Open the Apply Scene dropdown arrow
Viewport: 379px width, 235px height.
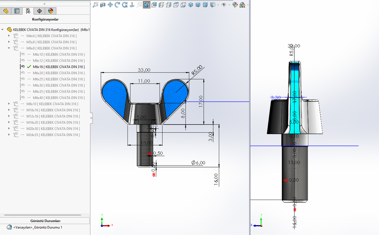[x=247, y=5]
